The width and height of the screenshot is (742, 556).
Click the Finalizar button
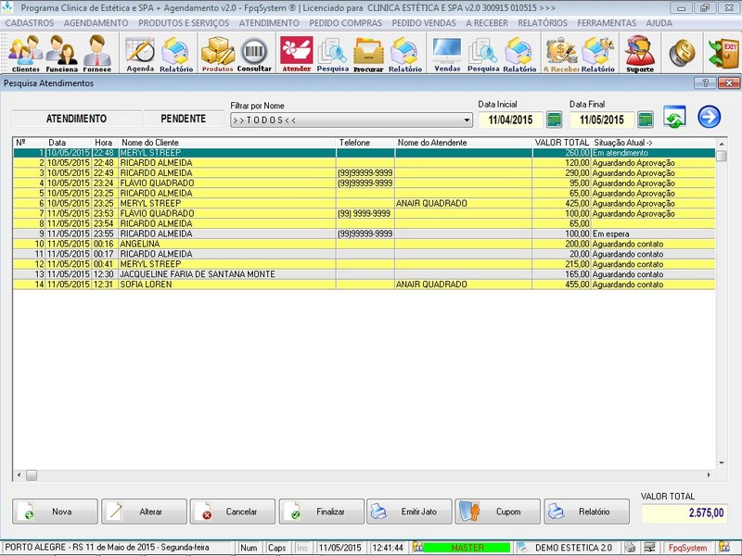321,512
